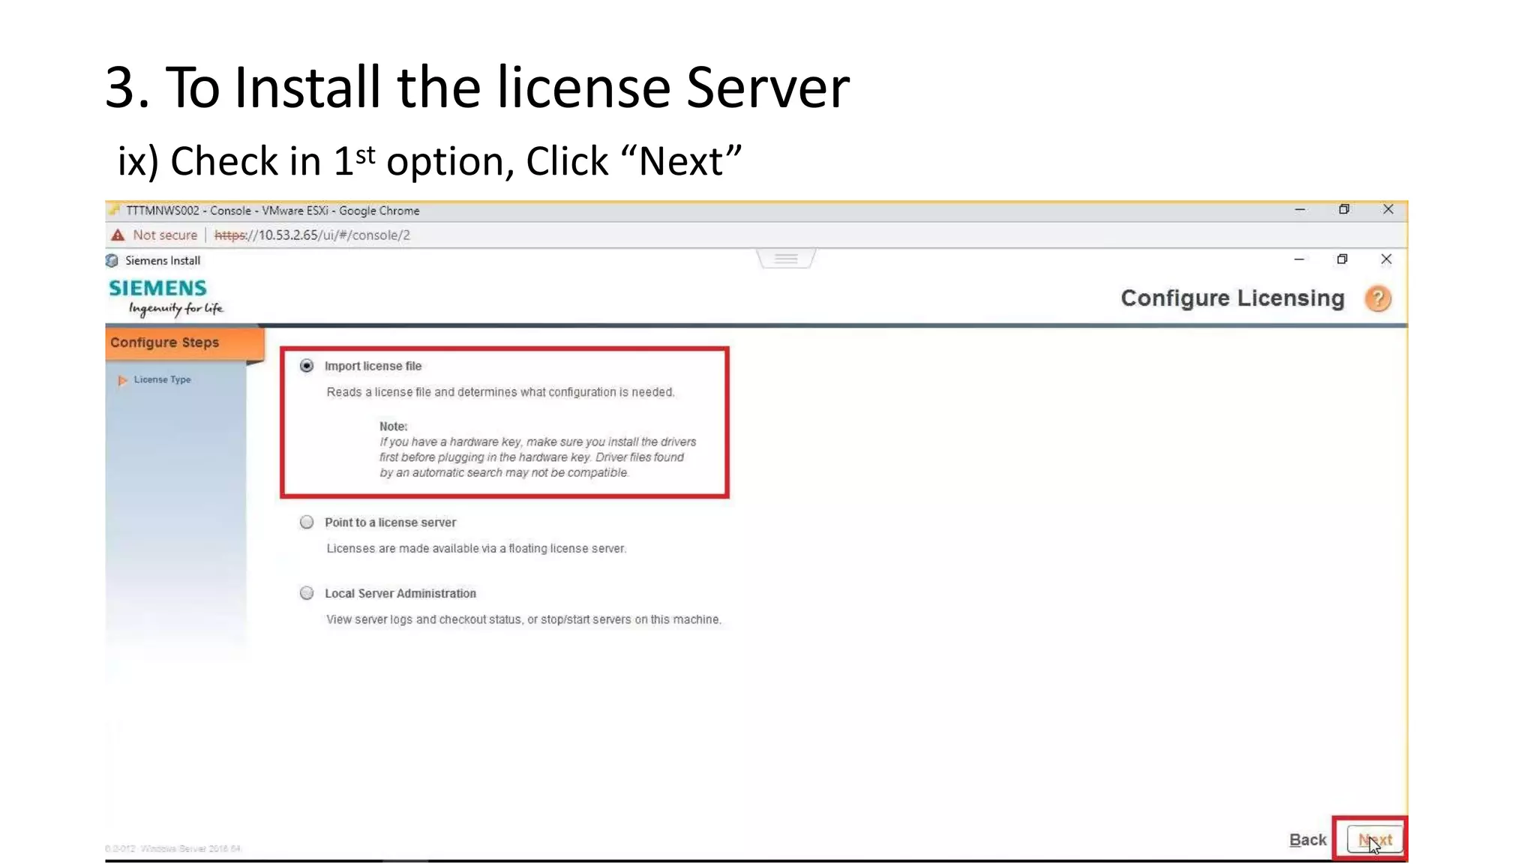Click the 'Point to a license server' label
The height and width of the screenshot is (864, 1536).
pos(390,523)
